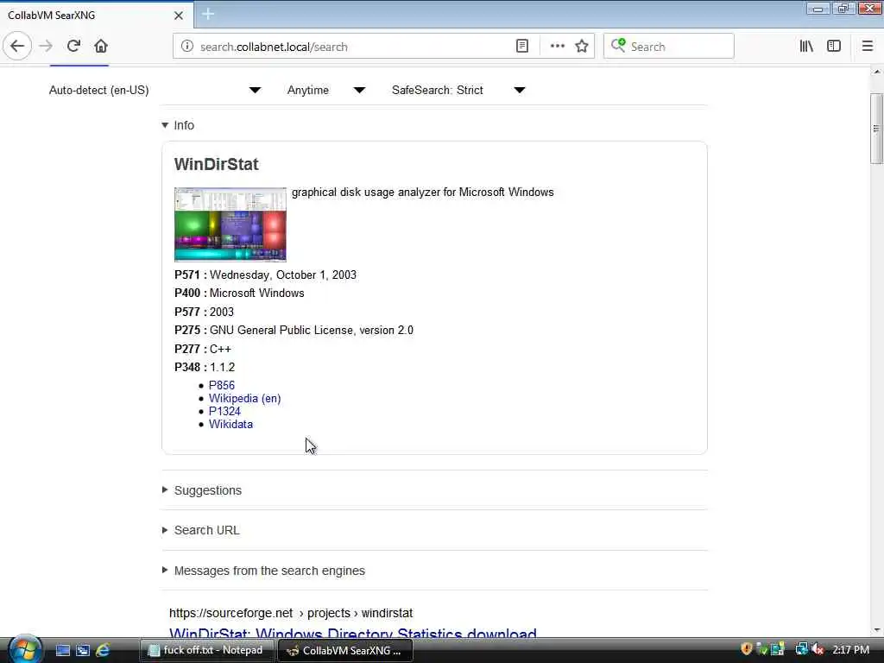Open the SafeSearch: Strict dropdown
Image resolution: width=884 pixels, height=663 pixels.
pos(458,90)
